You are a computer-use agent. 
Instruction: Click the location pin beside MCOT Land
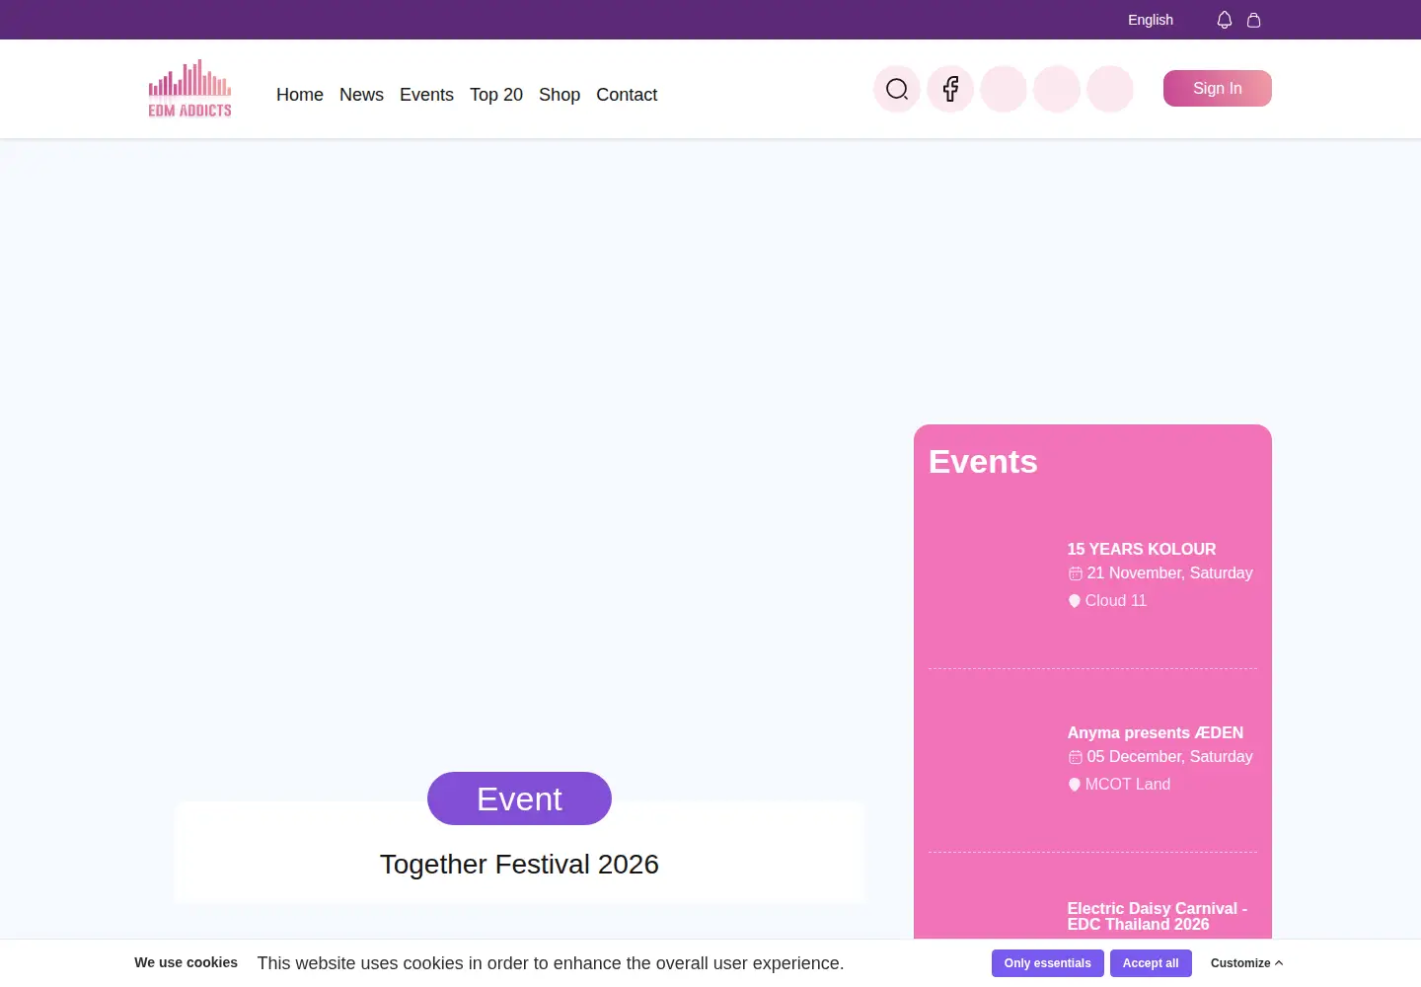point(1075,785)
